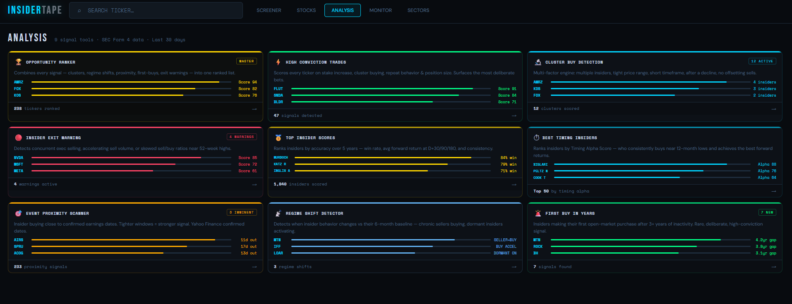Expand High Conviction Trades with the arrow
The height and width of the screenshot is (304, 792).
pos(514,116)
